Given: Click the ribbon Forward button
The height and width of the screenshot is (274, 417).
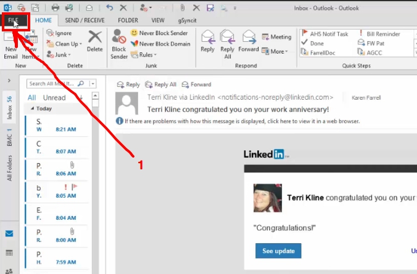Looking at the screenshot, I should [x=249, y=41].
